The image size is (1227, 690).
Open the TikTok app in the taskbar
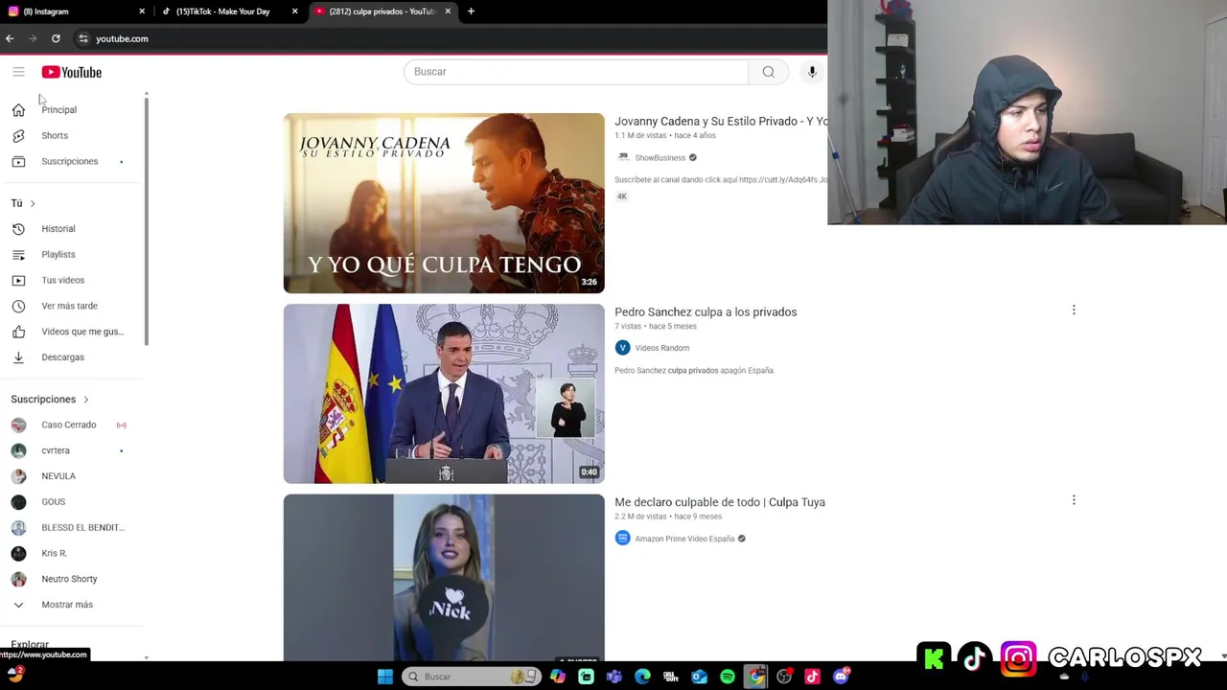(x=812, y=677)
